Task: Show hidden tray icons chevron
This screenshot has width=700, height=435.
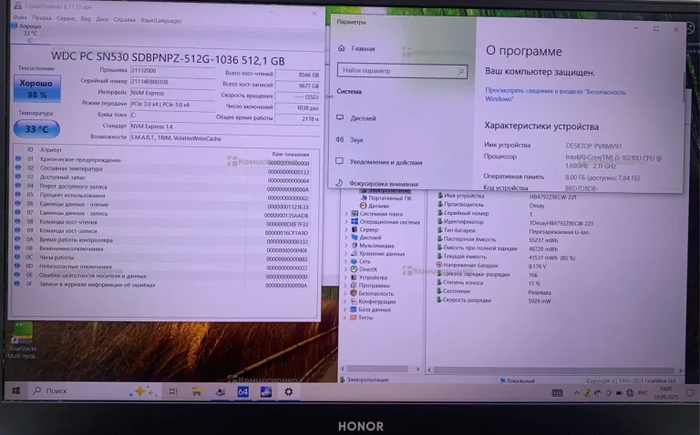Action: [x=576, y=392]
